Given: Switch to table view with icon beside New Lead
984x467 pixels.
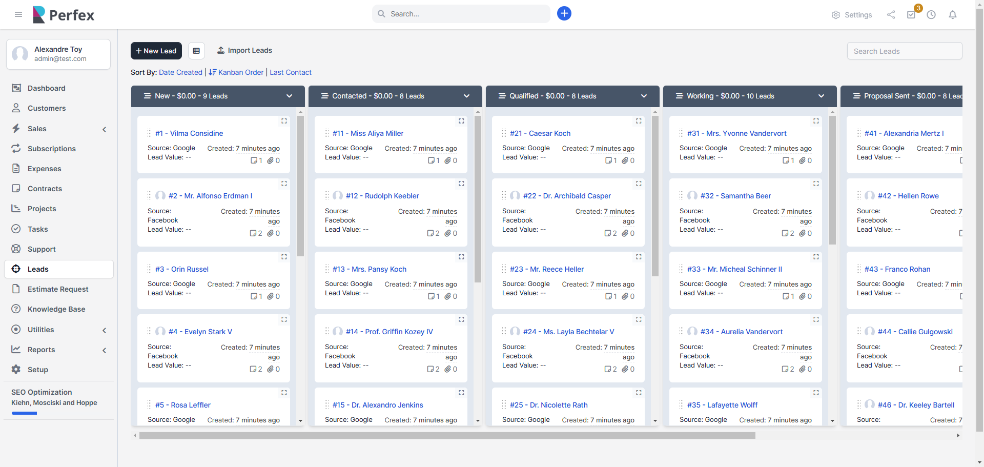Looking at the screenshot, I should [x=196, y=50].
